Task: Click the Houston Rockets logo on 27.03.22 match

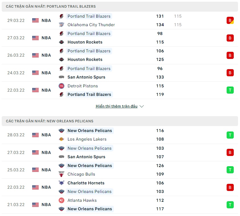Action: click(61, 42)
